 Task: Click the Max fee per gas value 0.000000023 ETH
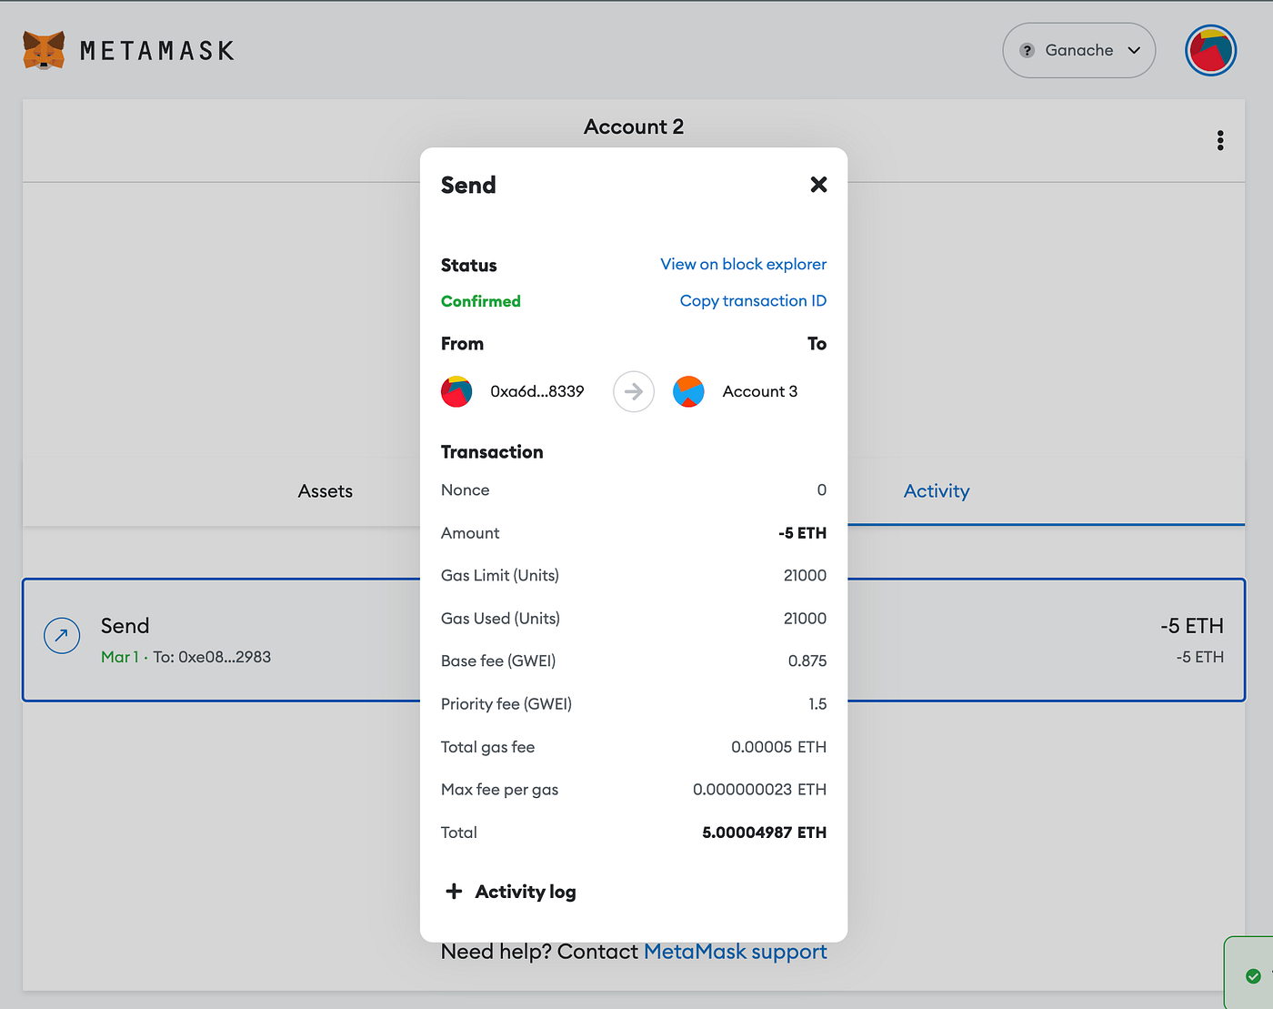pos(759,790)
